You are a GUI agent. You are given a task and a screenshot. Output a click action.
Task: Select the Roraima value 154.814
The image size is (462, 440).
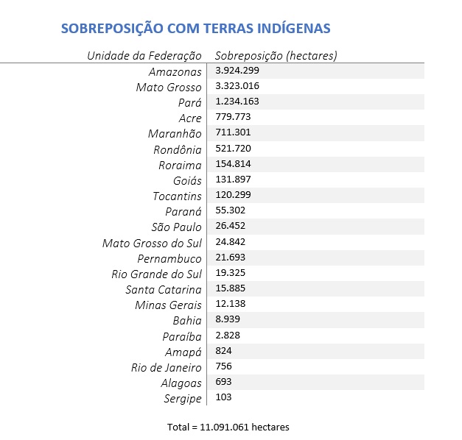pos(233,164)
